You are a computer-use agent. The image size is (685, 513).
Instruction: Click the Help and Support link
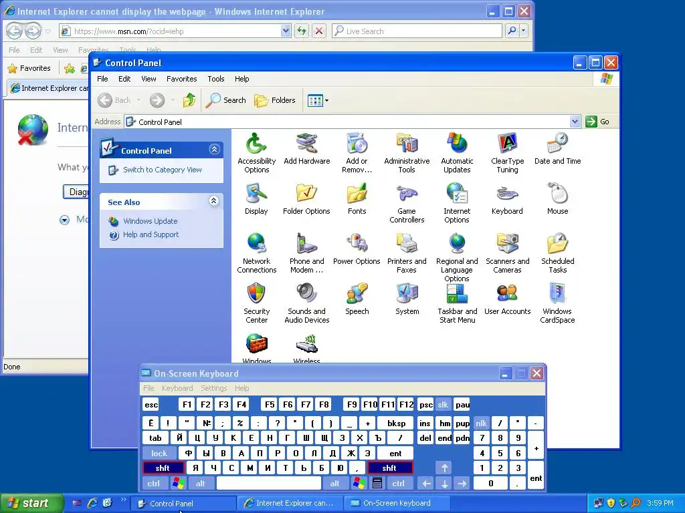coord(151,234)
